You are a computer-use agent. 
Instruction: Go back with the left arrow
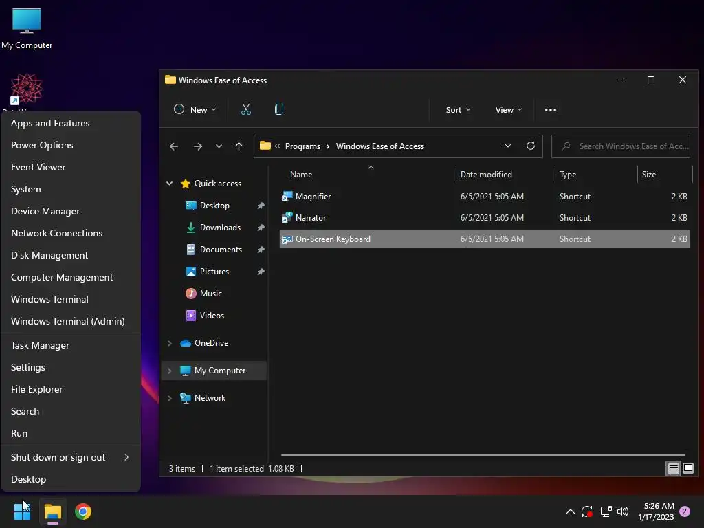click(x=174, y=146)
